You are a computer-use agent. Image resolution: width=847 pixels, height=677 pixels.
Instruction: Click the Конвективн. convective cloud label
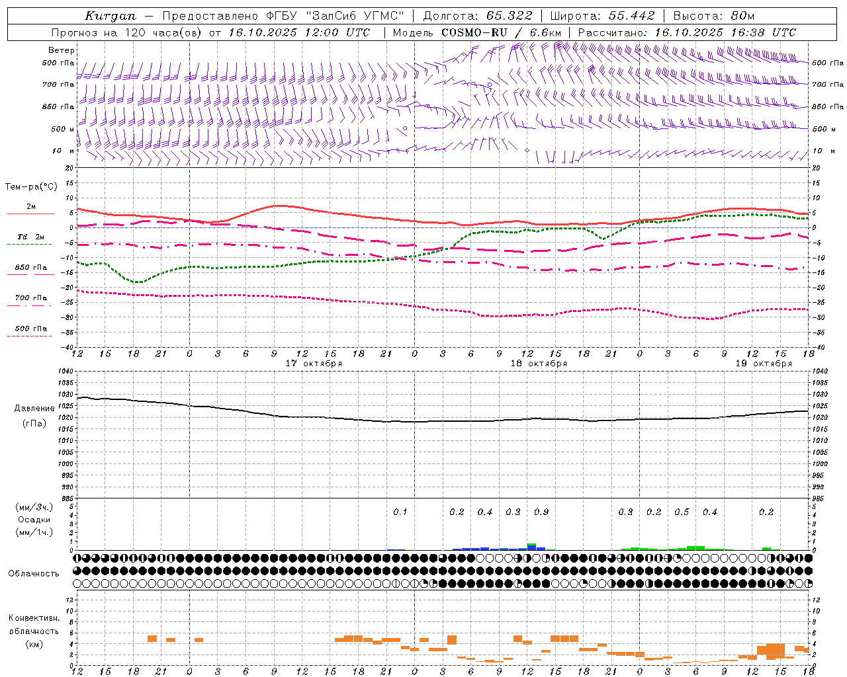34,618
